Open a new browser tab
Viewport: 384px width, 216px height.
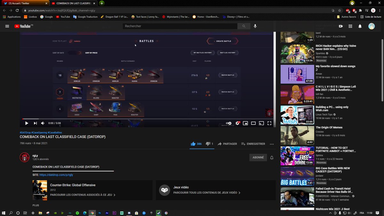(102, 3)
